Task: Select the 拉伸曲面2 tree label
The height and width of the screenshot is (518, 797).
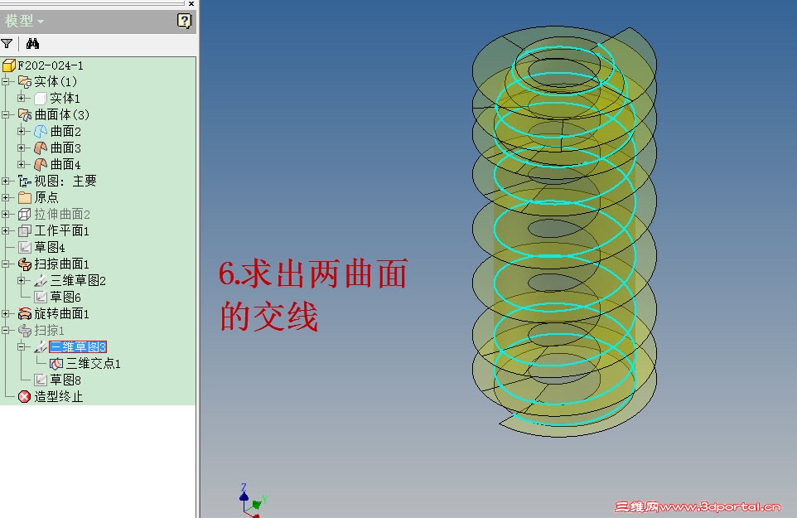Action: tap(62, 214)
